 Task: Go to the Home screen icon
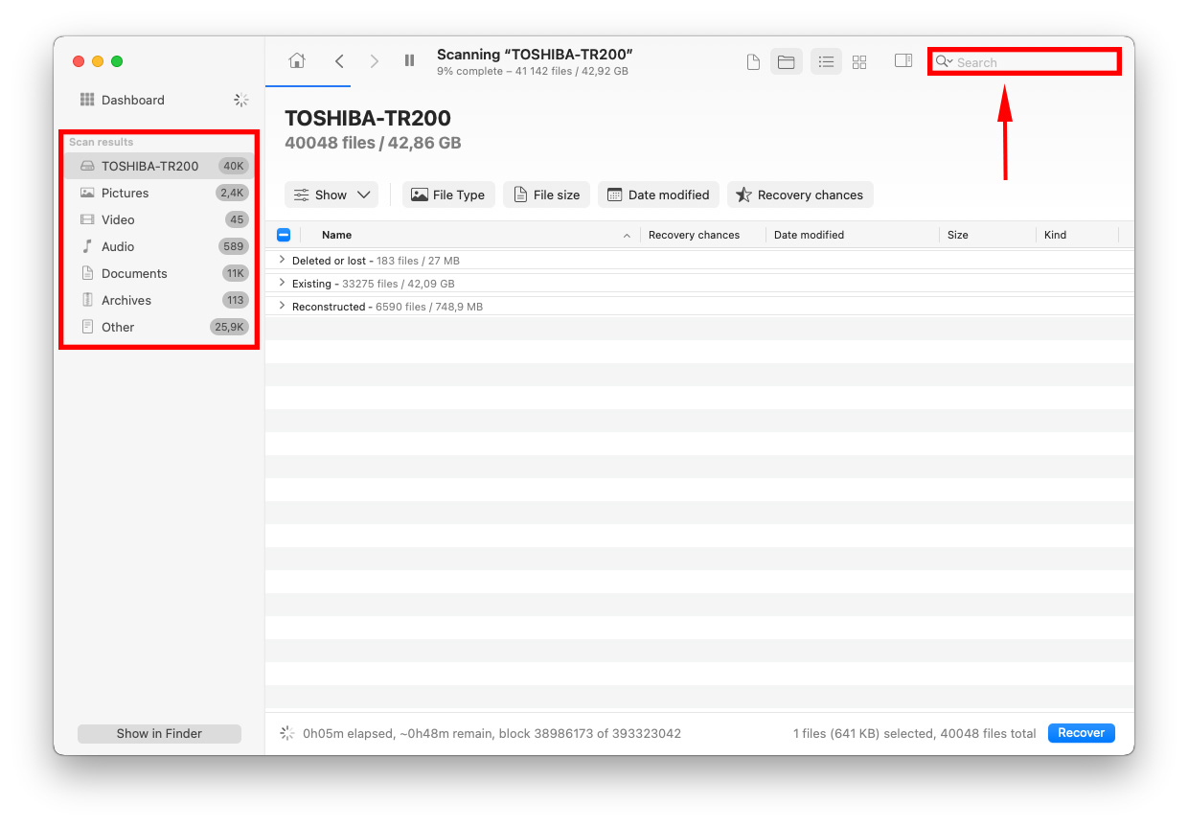297,60
